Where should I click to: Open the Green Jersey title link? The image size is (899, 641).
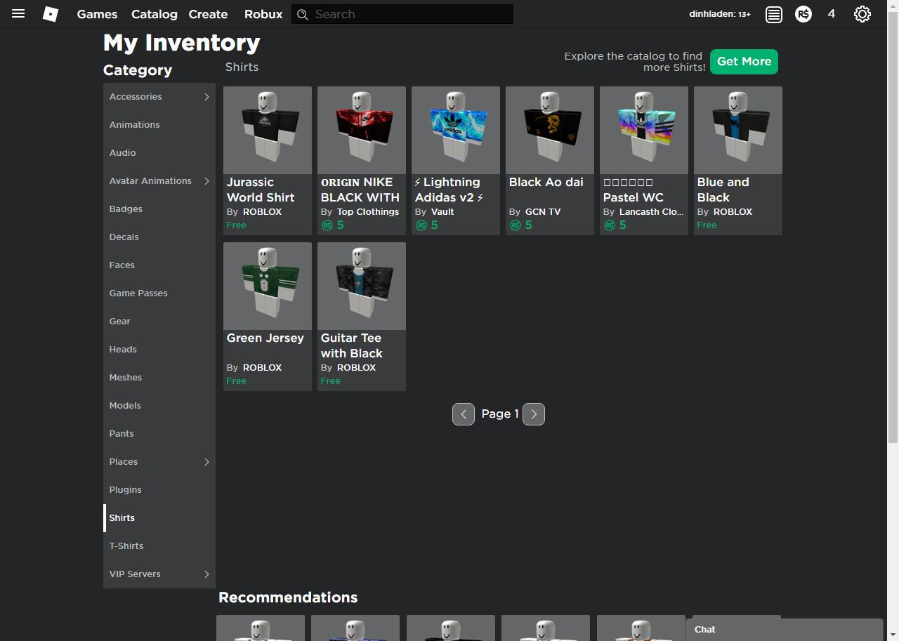click(265, 338)
